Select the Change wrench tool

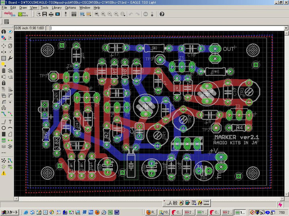[10, 58]
